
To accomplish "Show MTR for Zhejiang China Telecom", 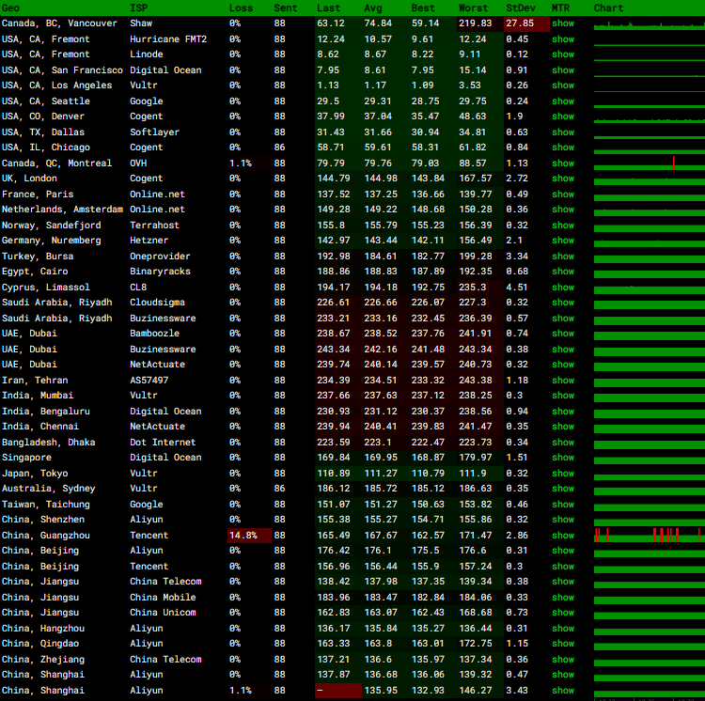I will (x=563, y=660).
